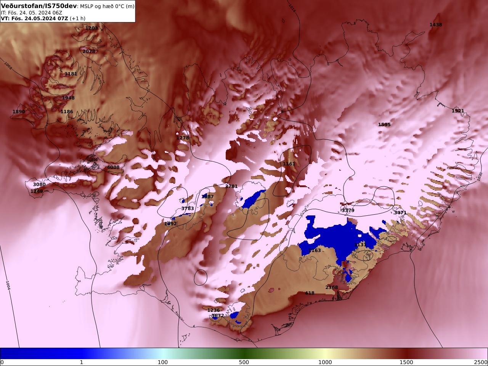Screen dimensions: 488x366
Task: Click the 3783 height label
Action: (188, 209)
